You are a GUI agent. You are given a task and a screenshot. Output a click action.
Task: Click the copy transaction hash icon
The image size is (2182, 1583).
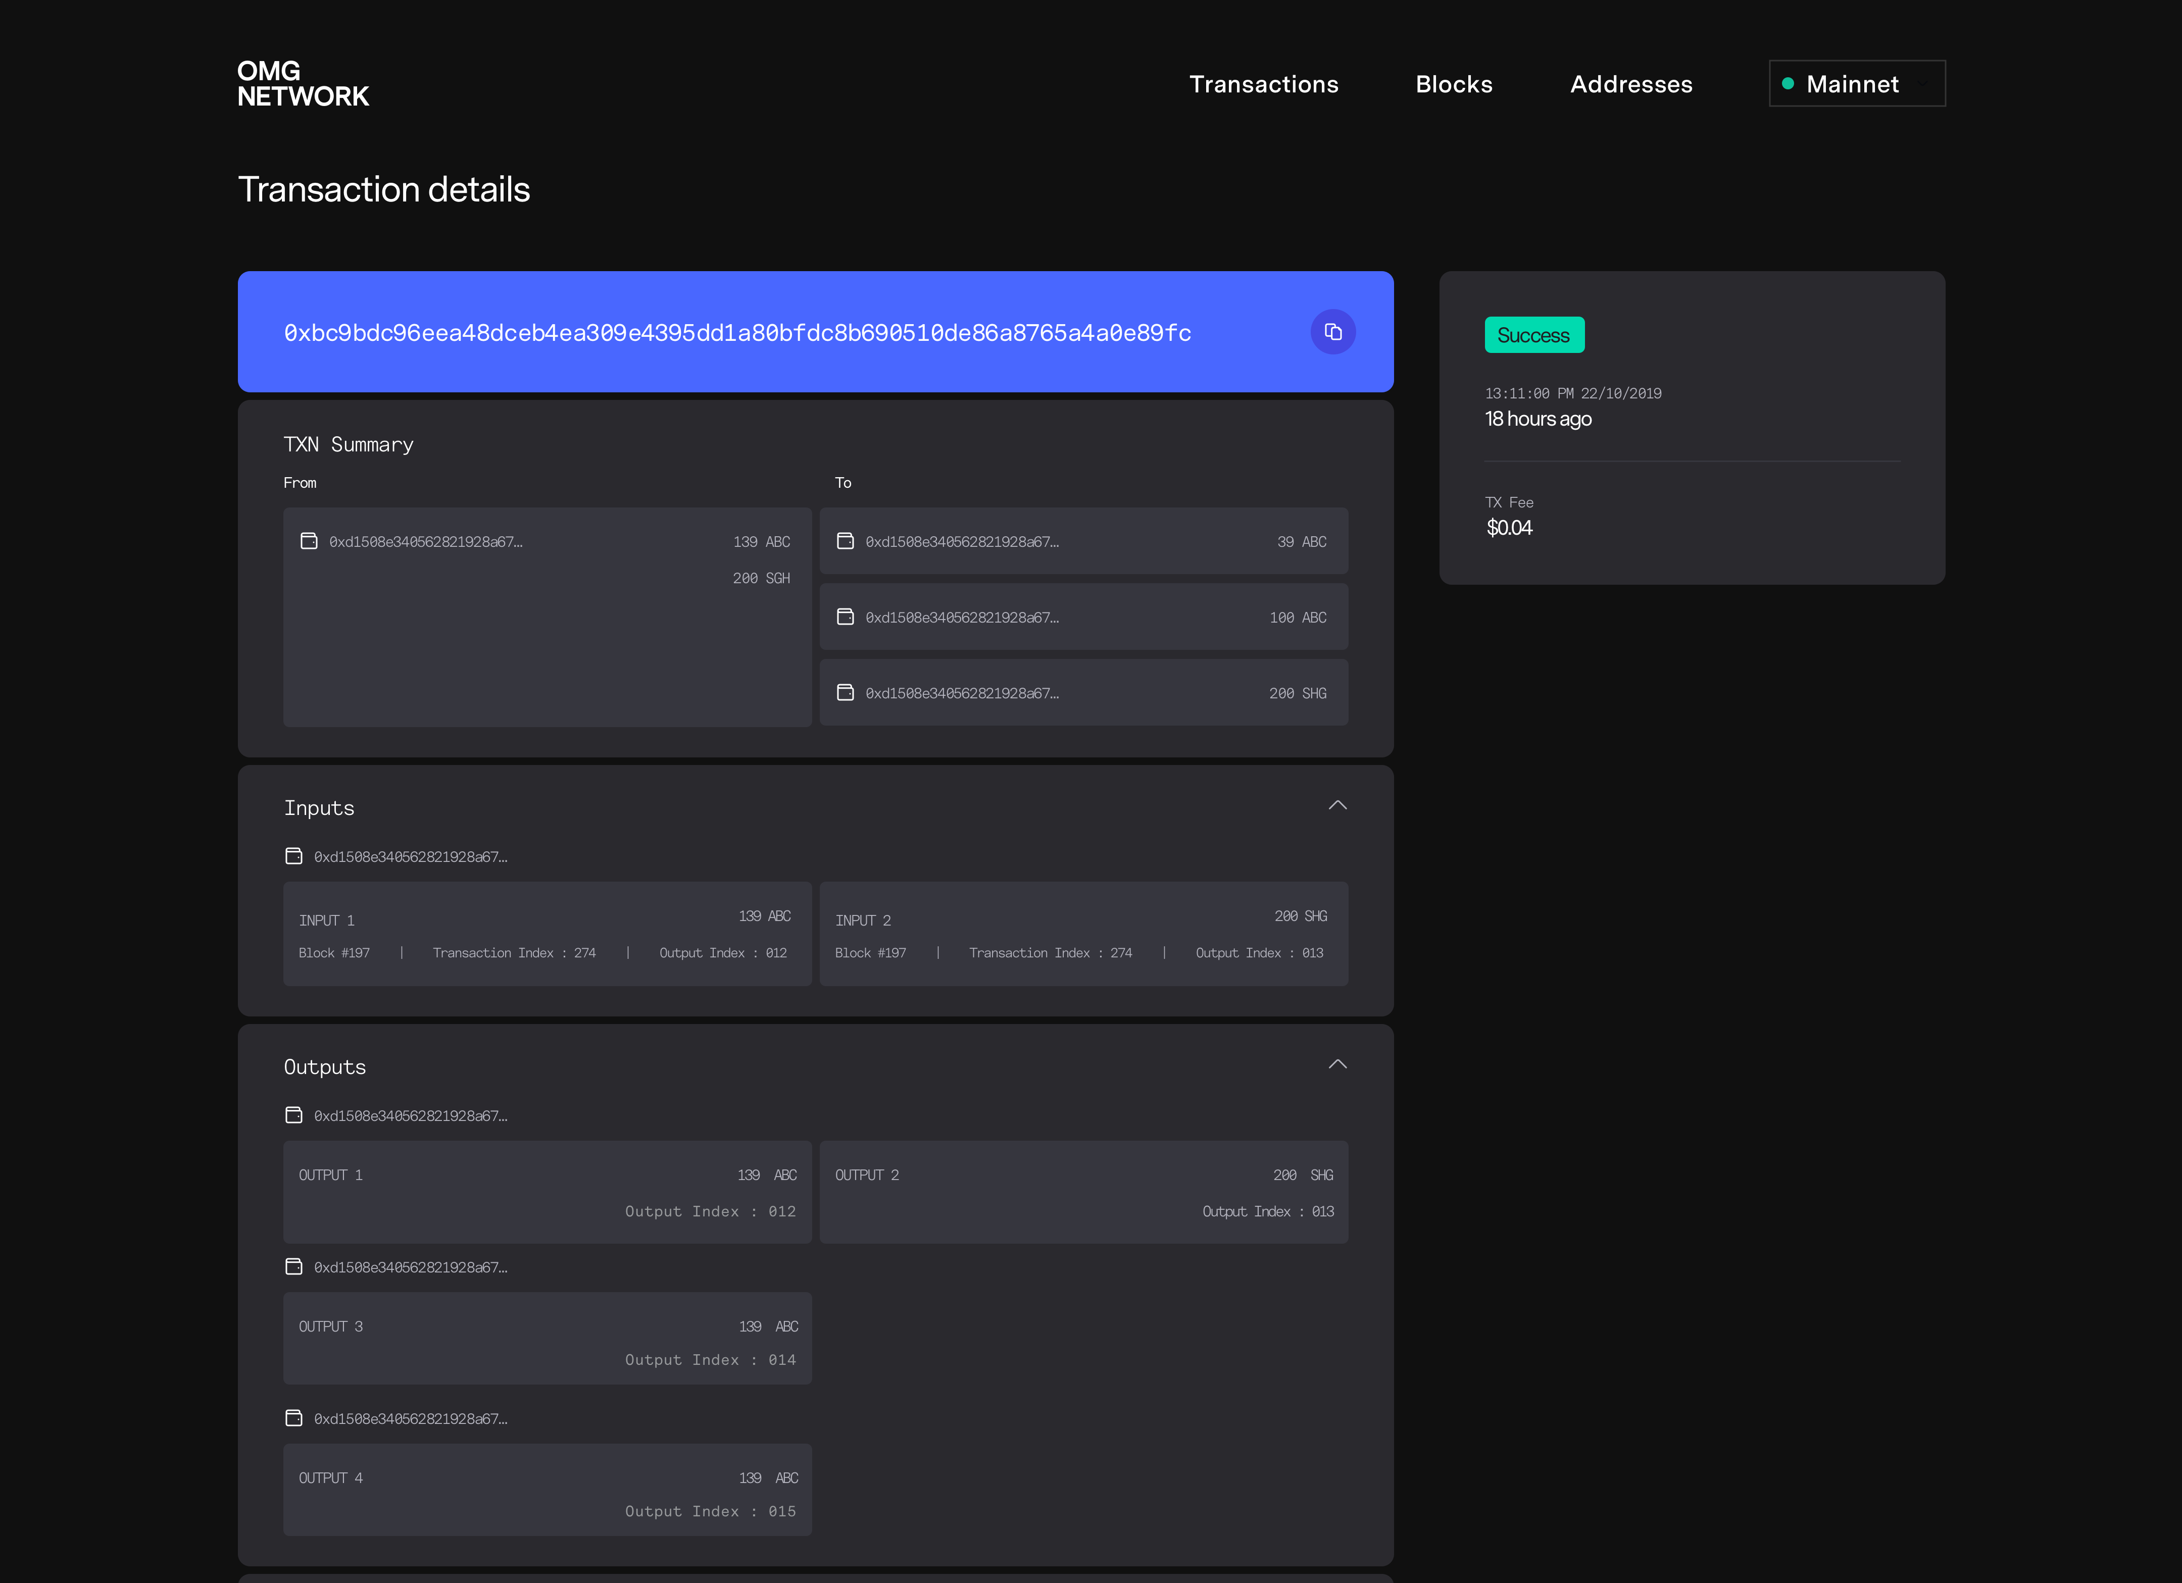point(1332,332)
